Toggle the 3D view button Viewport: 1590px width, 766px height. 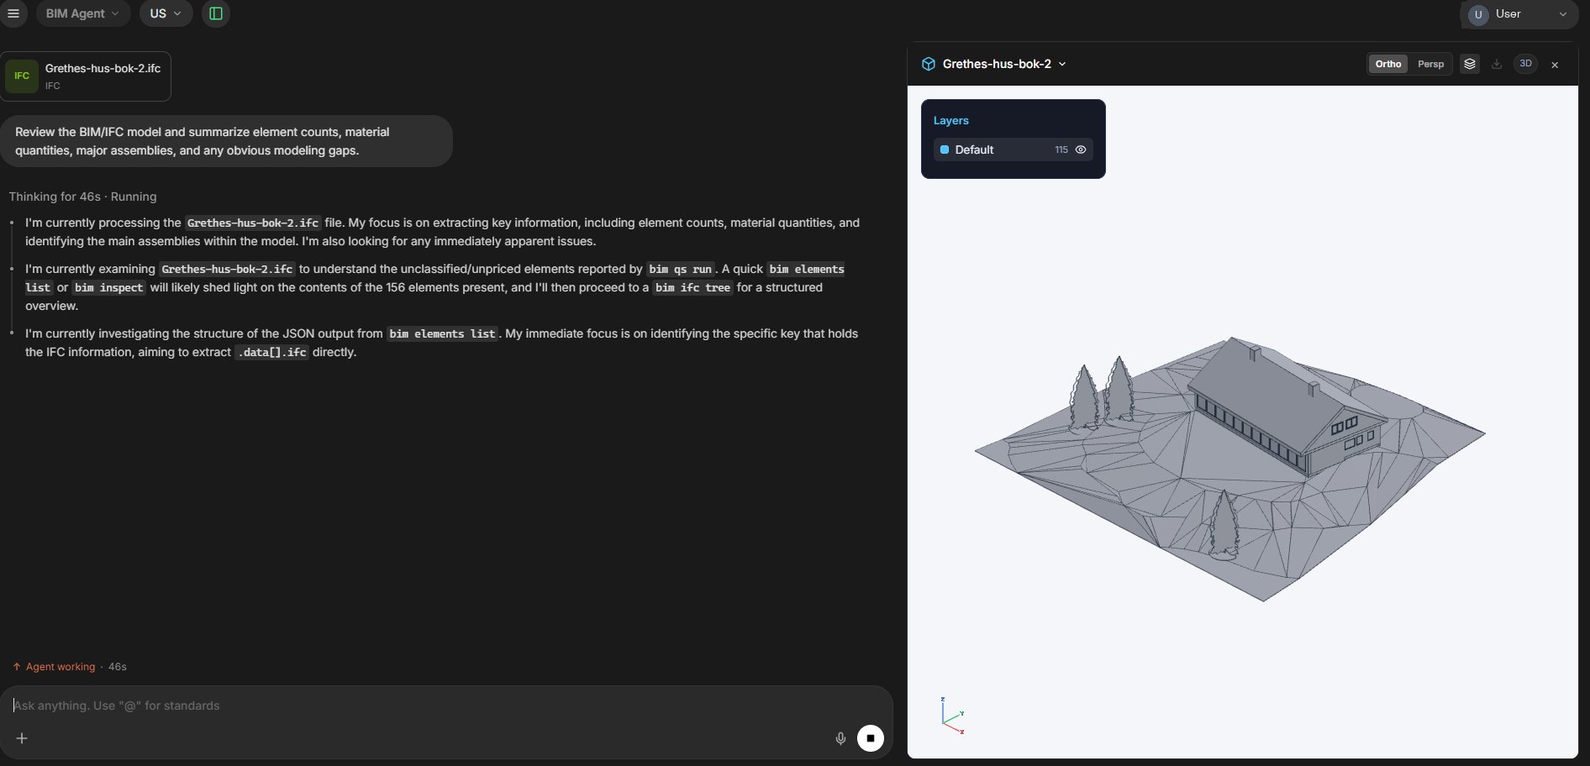pos(1525,64)
